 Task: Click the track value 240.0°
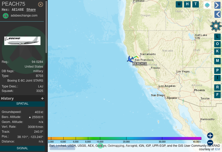pyautogui.click(x=38, y=132)
